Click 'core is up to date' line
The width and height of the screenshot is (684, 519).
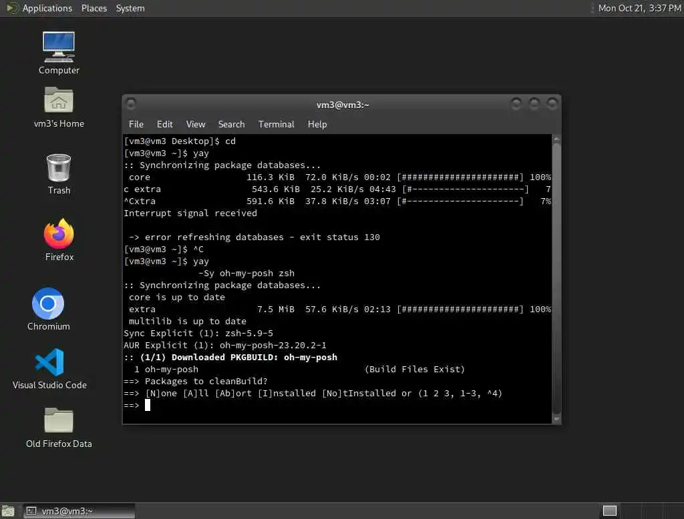[176, 298]
